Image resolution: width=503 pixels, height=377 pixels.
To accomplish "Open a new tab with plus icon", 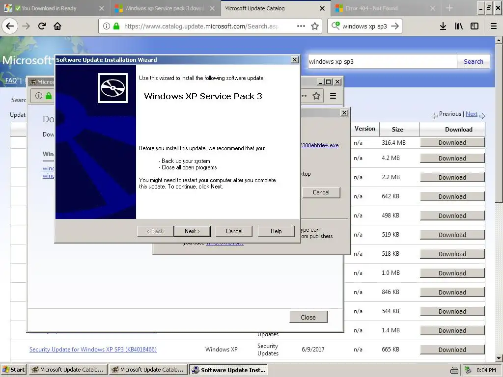I will point(449,8).
